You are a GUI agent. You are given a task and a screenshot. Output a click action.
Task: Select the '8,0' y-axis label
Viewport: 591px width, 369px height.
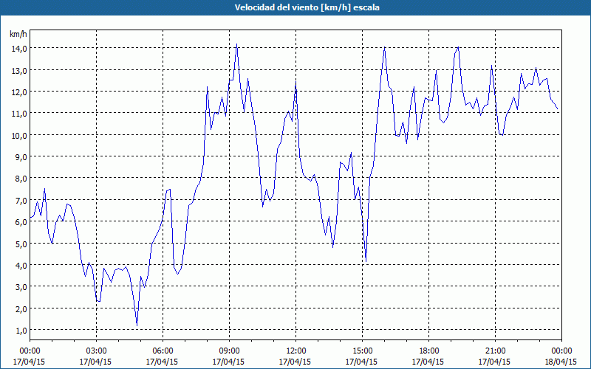21,179
